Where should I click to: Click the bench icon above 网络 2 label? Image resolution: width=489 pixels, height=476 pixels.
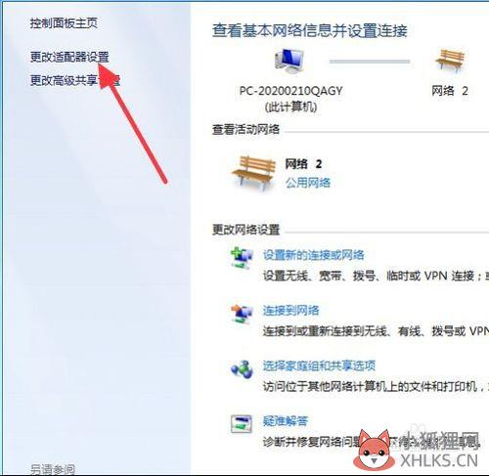tap(450, 61)
